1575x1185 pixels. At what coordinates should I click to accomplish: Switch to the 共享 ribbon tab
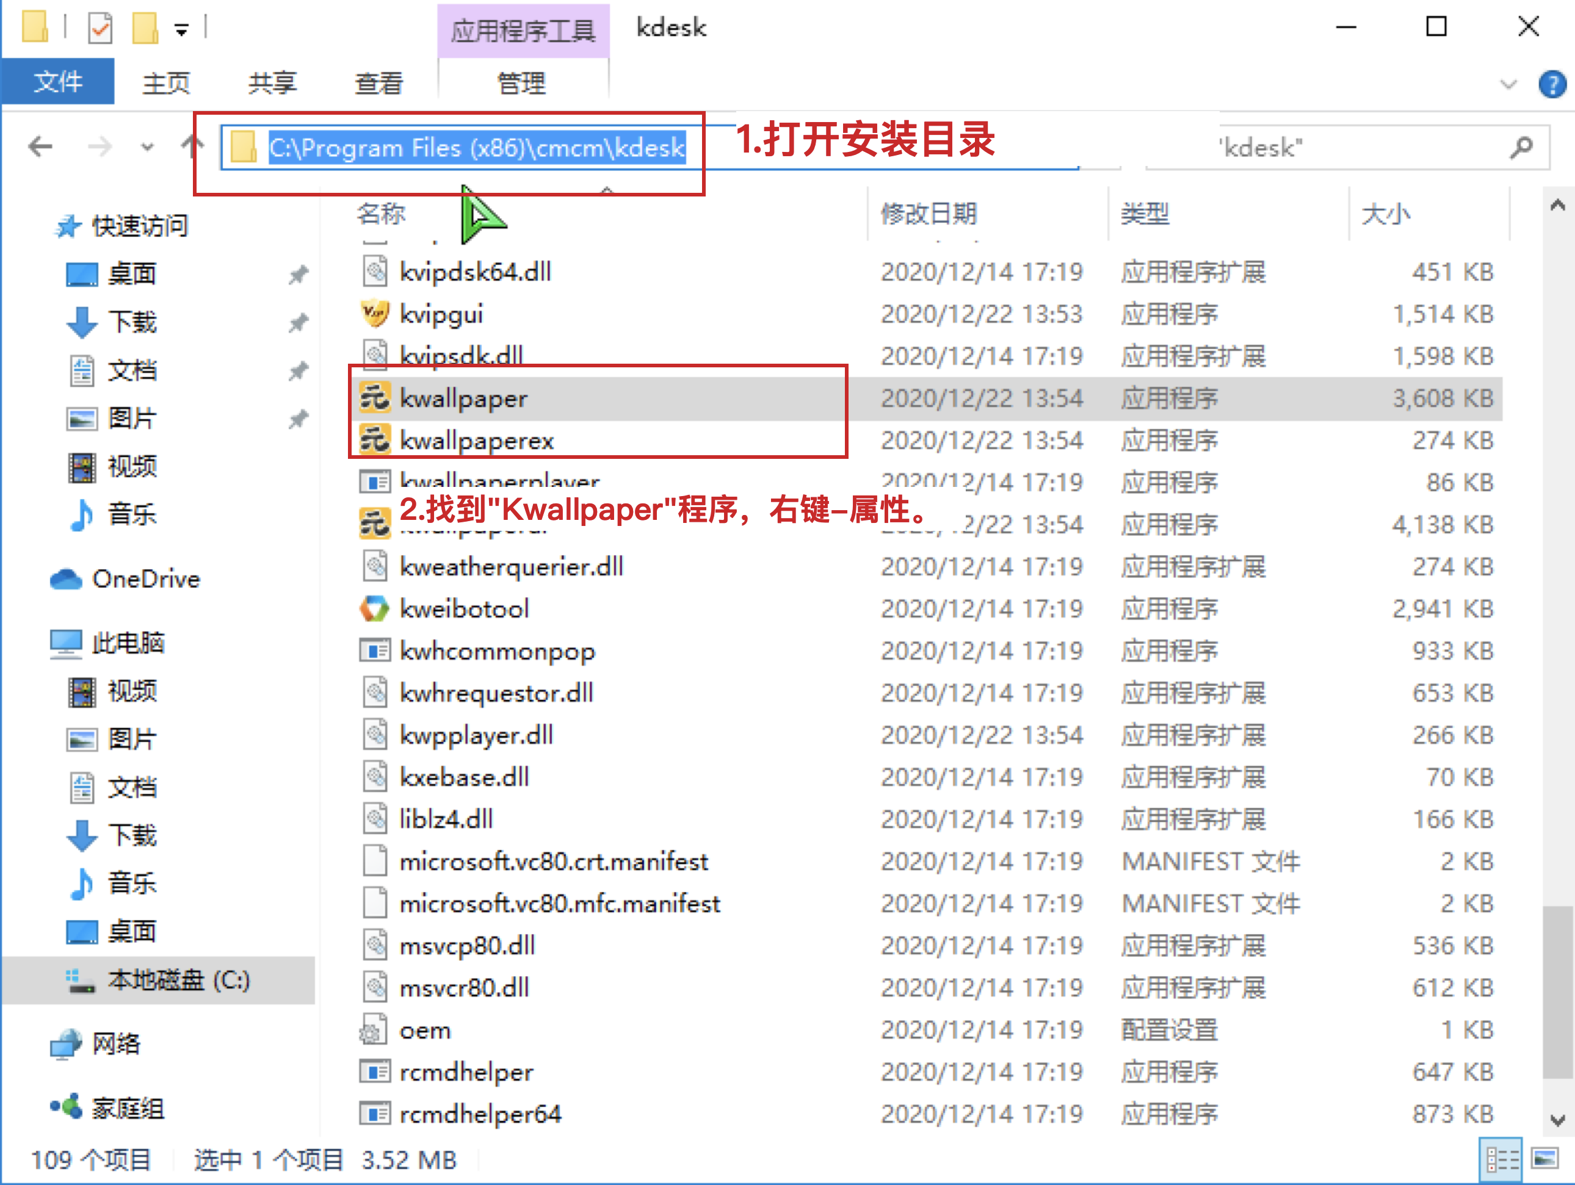[x=272, y=82]
